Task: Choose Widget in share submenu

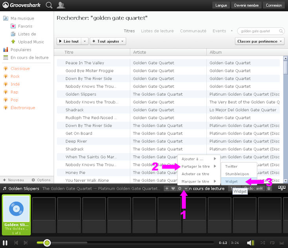Action: [239, 181]
